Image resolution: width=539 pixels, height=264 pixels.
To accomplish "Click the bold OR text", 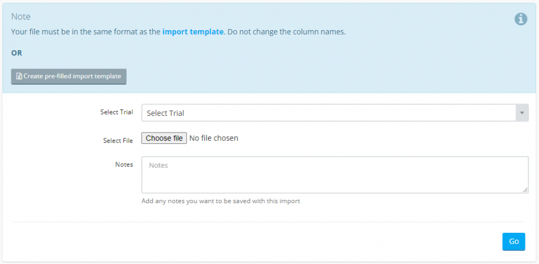I will [17, 53].
